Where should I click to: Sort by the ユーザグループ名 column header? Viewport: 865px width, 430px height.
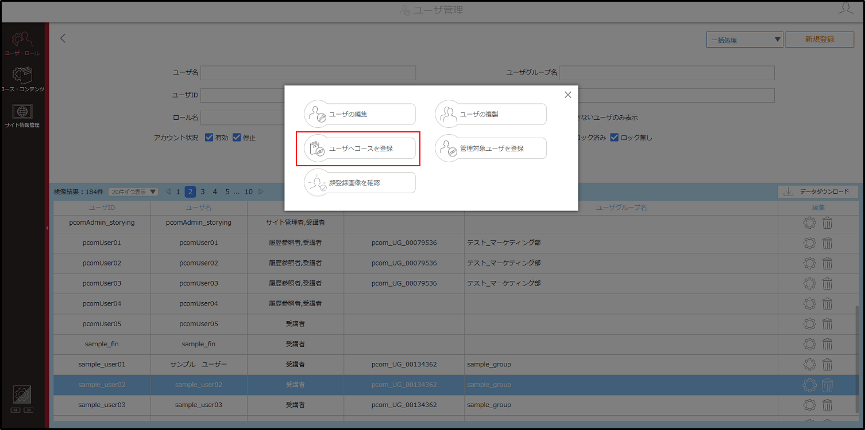click(621, 208)
